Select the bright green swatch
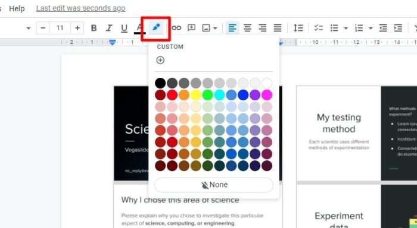Image resolution: width=417 pixels, height=228 pixels. tap(207, 95)
